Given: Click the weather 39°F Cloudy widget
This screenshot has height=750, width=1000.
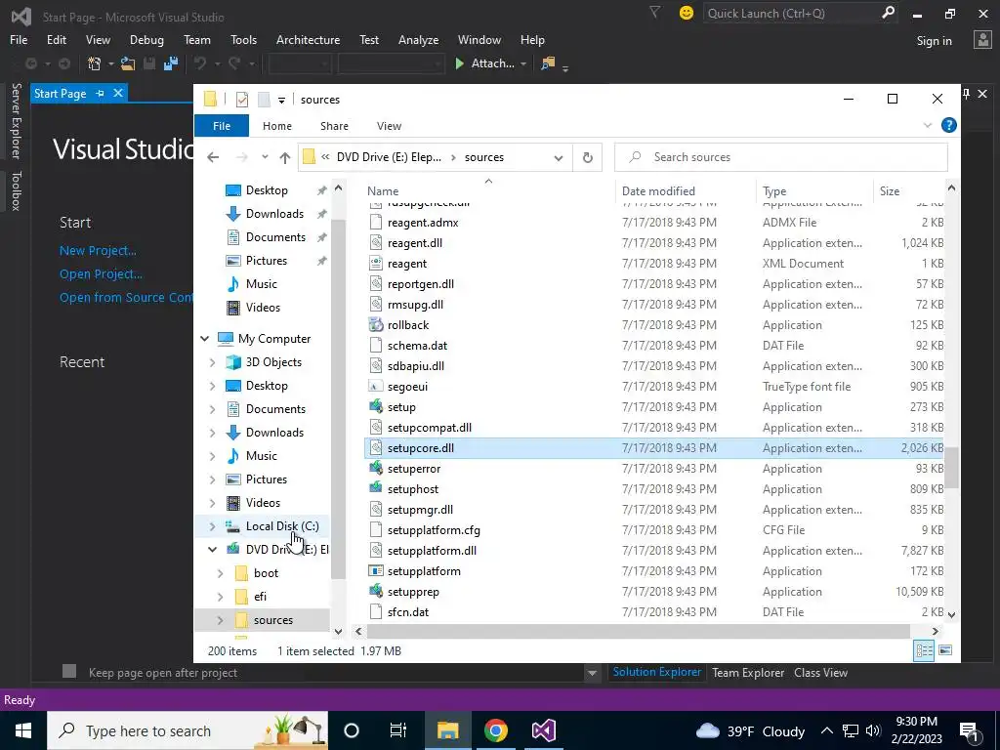Looking at the screenshot, I should click(x=750, y=730).
